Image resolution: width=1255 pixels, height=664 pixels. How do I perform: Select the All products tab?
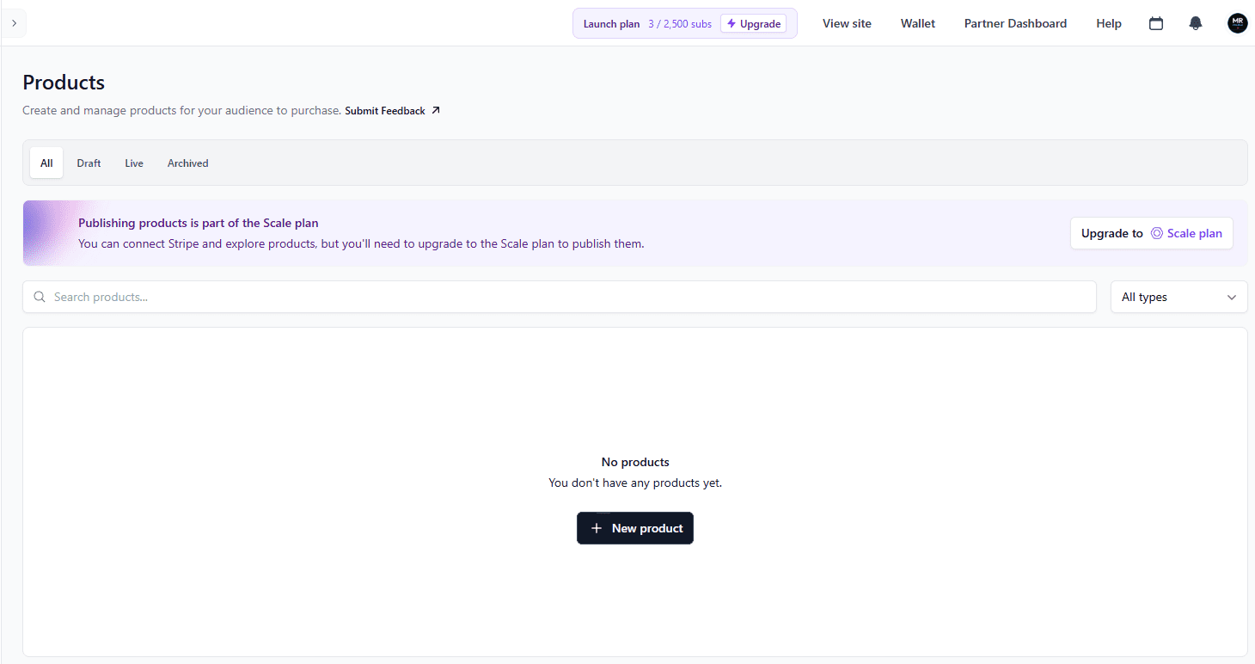(46, 163)
